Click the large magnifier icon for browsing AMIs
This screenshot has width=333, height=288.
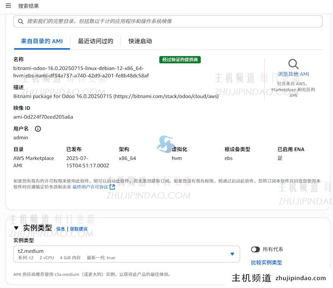(x=293, y=64)
